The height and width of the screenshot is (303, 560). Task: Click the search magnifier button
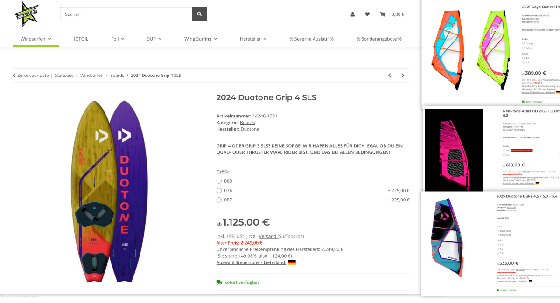(199, 14)
